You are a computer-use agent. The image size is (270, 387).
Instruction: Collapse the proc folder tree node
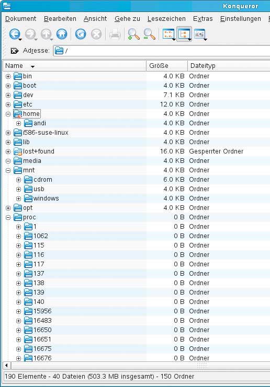pyautogui.click(x=8, y=217)
